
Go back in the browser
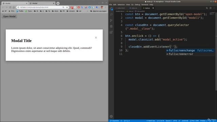tap(3, 7)
